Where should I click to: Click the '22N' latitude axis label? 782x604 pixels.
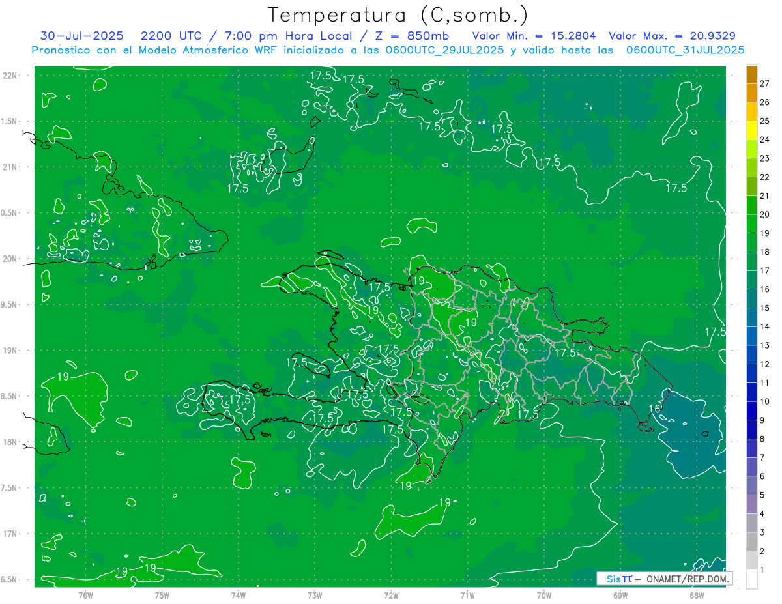[x=10, y=75]
